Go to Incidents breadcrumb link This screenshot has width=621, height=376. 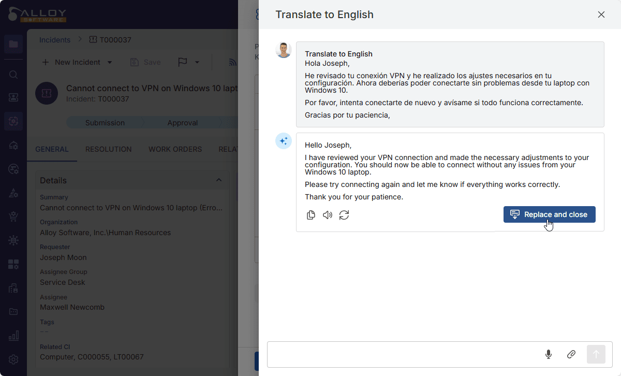click(x=55, y=39)
